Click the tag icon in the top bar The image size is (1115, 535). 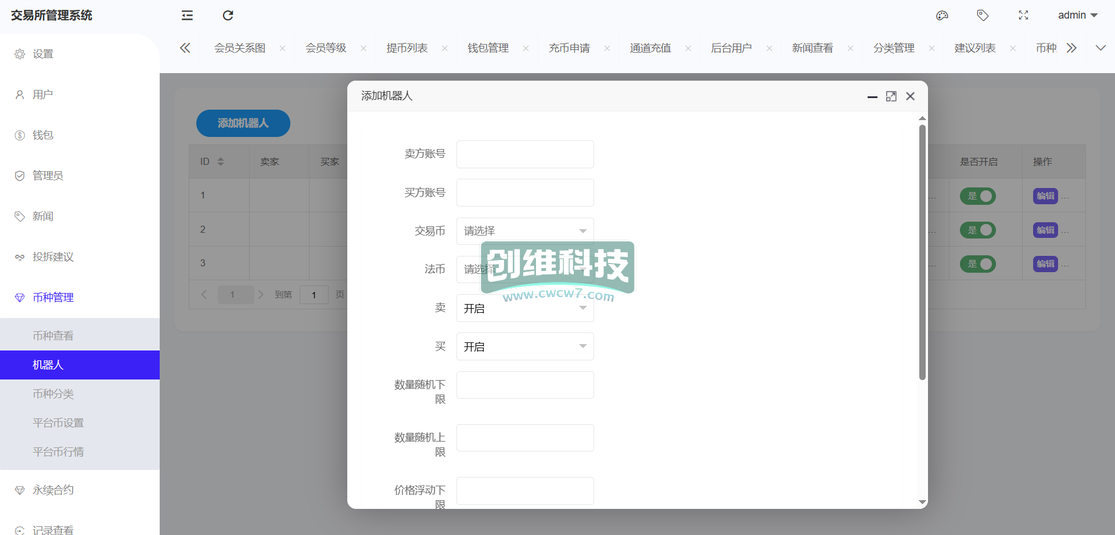983,16
